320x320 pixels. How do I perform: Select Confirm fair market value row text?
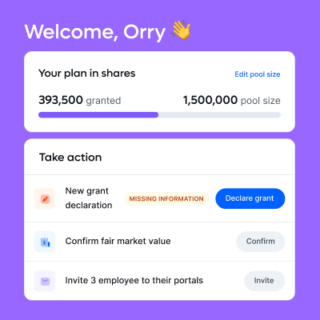pos(118,241)
